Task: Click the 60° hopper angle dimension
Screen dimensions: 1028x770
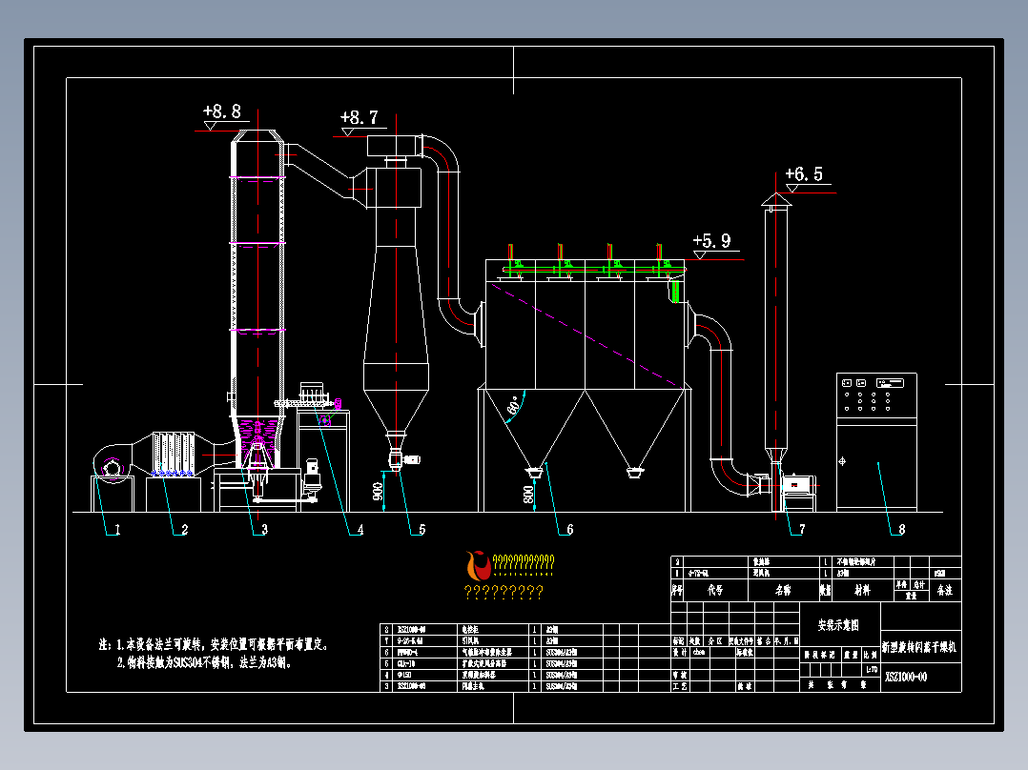Action: point(514,404)
